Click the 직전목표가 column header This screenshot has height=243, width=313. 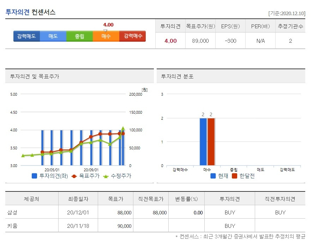click(151, 199)
